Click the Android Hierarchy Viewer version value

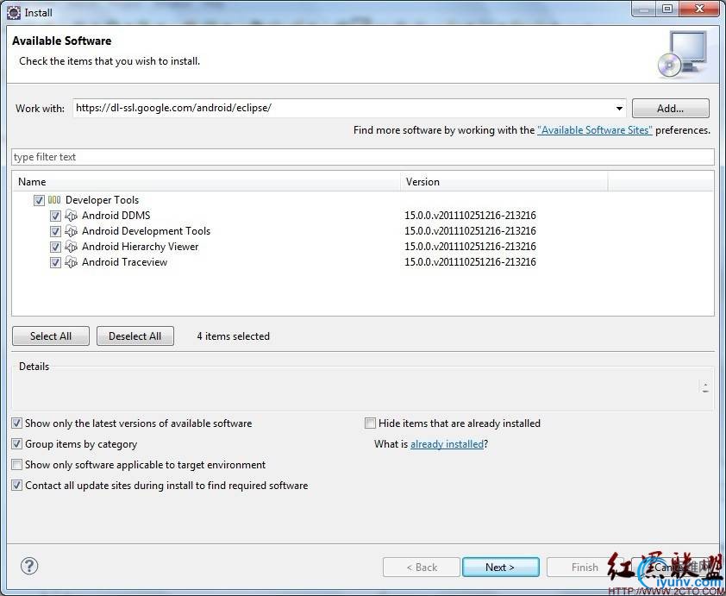click(470, 247)
